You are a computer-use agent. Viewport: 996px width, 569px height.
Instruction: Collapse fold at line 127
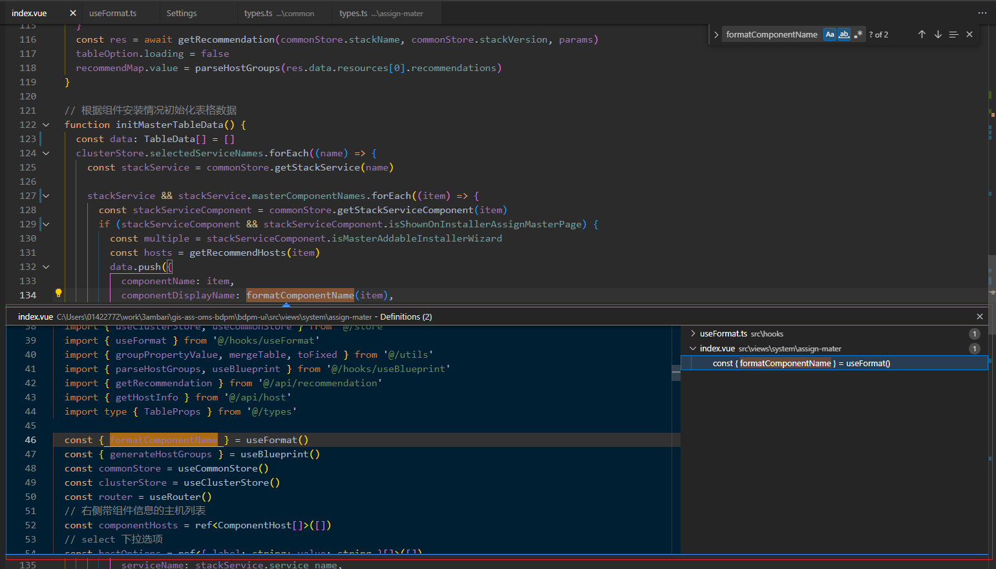(46, 196)
